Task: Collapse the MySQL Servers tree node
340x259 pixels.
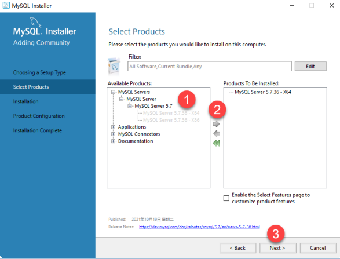Action: click(x=113, y=92)
